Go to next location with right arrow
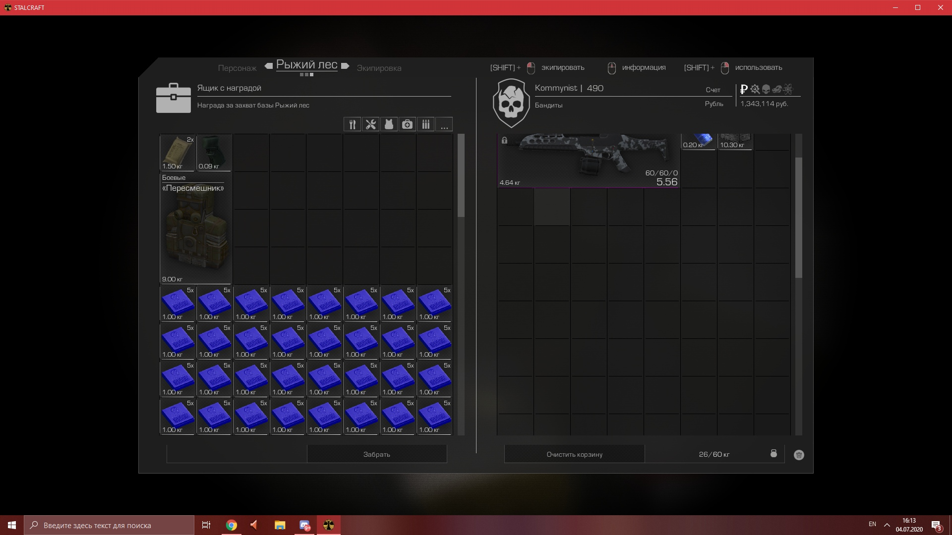The width and height of the screenshot is (952, 535). (346, 66)
